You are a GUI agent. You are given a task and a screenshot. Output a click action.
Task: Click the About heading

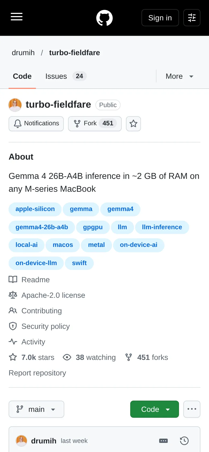[21, 157]
